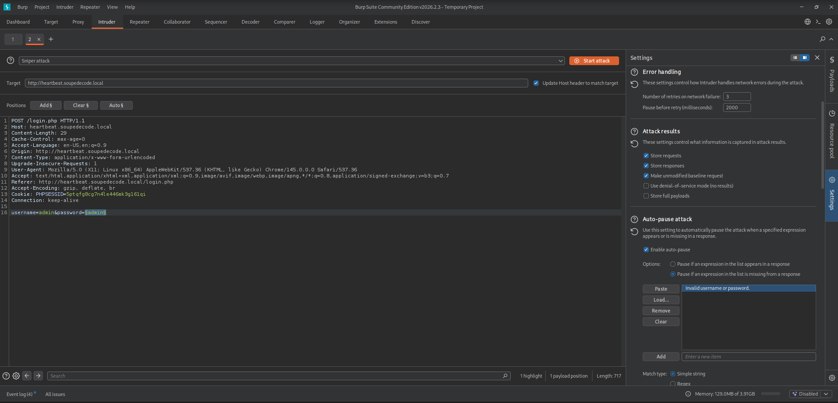Switch to Intruder tab 1
Viewport: 838px width, 403px height.
13,39
